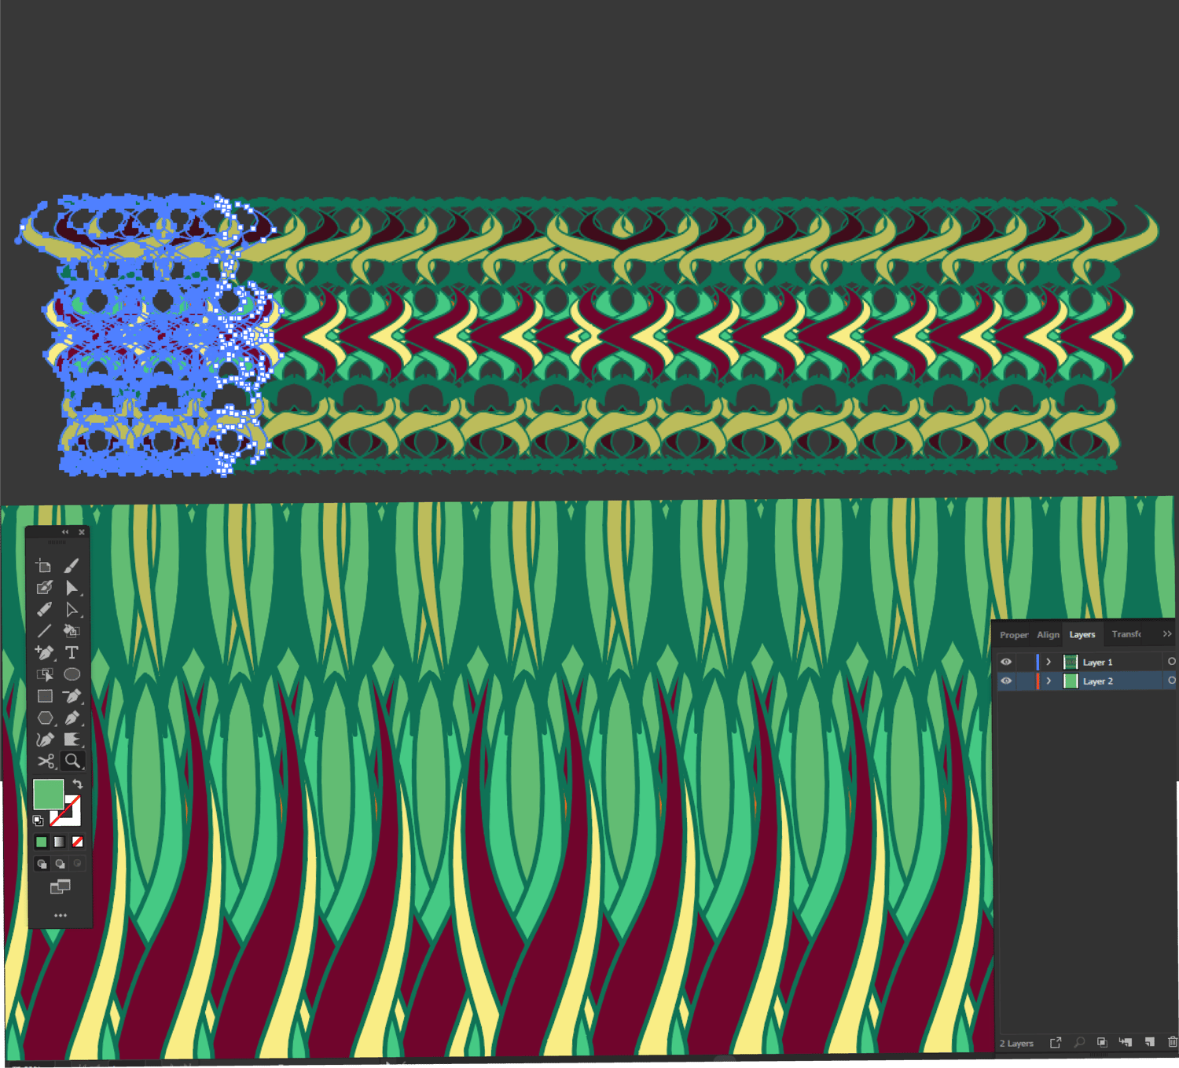Switch to the Transform tab
Viewport: 1179px width, 1068px height.
pyautogui.click(x=1126, y=634)
